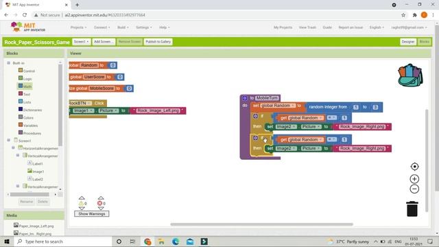Open a new browser tab
The image size is (439, 247).
coord(78,5)
